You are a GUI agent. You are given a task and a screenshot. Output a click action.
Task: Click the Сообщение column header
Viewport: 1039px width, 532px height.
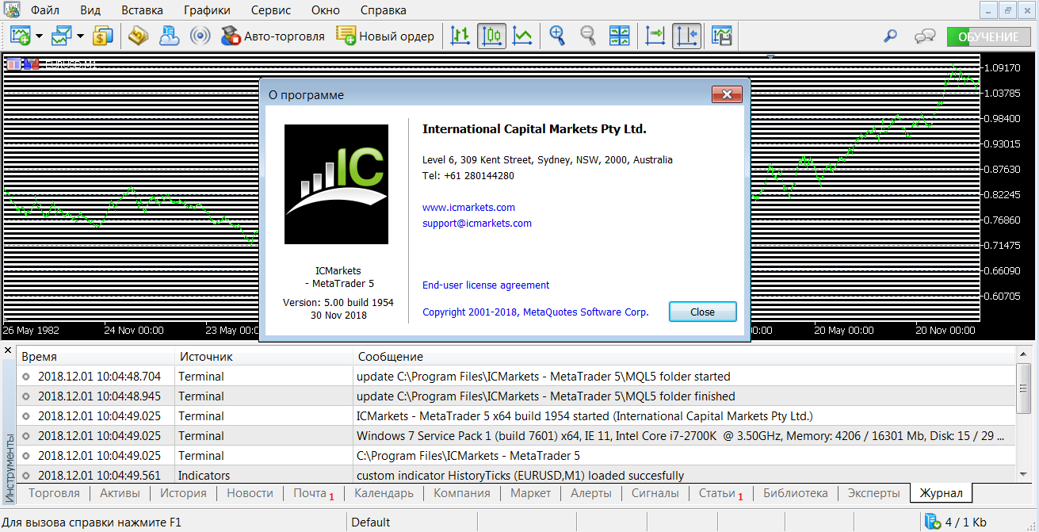coord(684,357)
